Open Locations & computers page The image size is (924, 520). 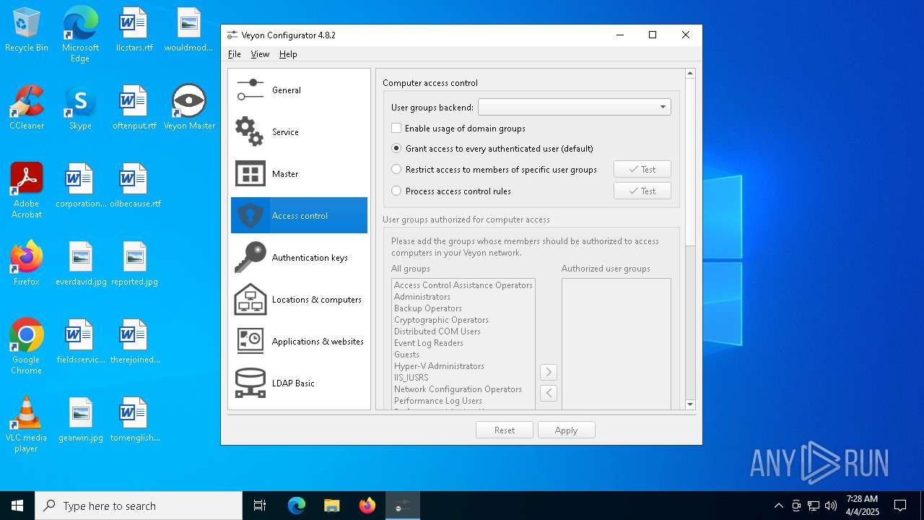point(299,300)
